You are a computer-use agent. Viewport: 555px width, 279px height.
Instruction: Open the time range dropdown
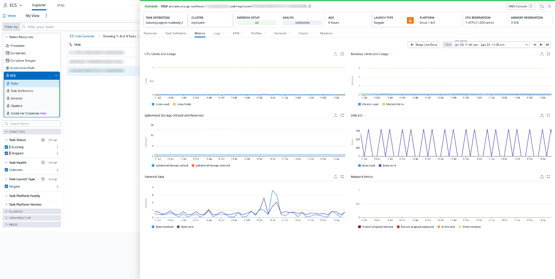click(527, 44)
